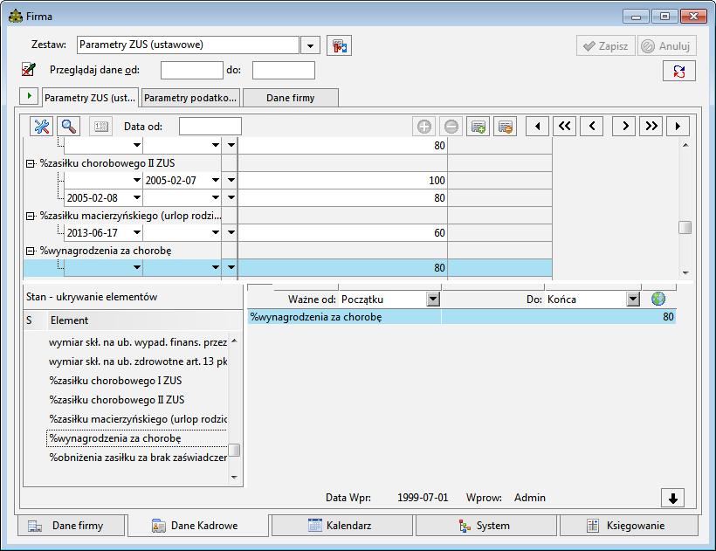Click the refresh data icon below Anuluj

(x=679, y=71)
